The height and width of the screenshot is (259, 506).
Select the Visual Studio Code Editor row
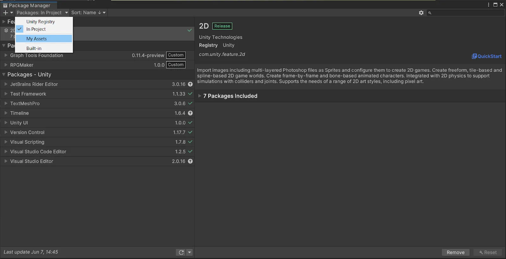tap(97, 152)
